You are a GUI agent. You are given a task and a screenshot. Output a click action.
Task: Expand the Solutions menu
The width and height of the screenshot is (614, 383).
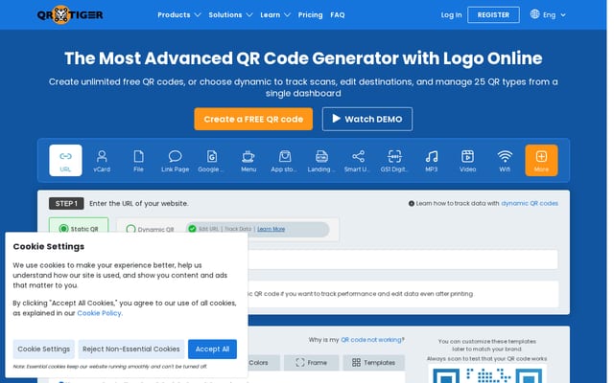coord(230,15)
